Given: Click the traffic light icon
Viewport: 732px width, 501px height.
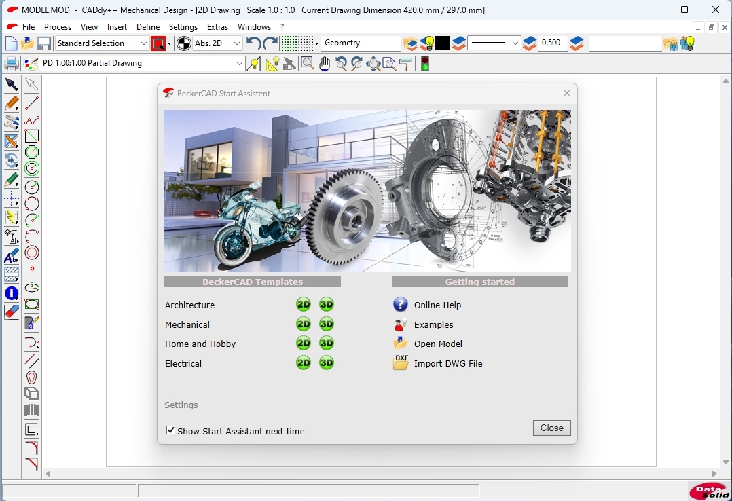Looking at the screenshot, I should pyautogui.click(x=425, y=64).
